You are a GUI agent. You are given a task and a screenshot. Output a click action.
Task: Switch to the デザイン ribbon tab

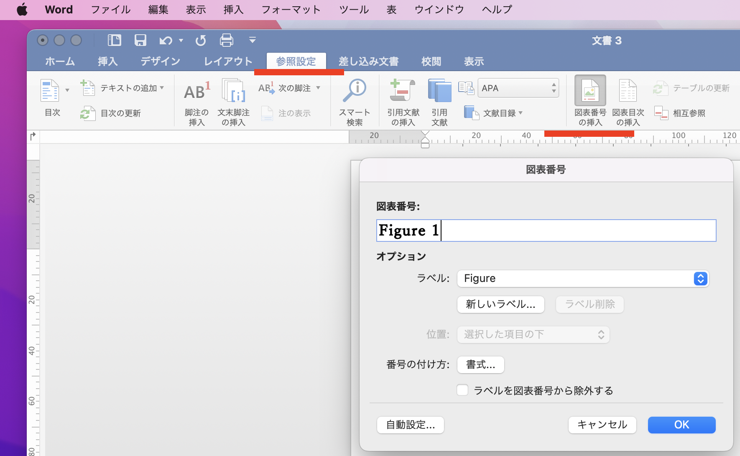[161, 61]
